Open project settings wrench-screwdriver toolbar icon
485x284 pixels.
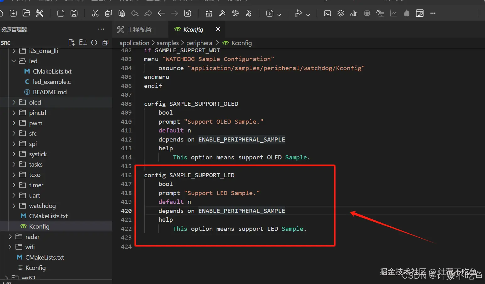[40, 13]
